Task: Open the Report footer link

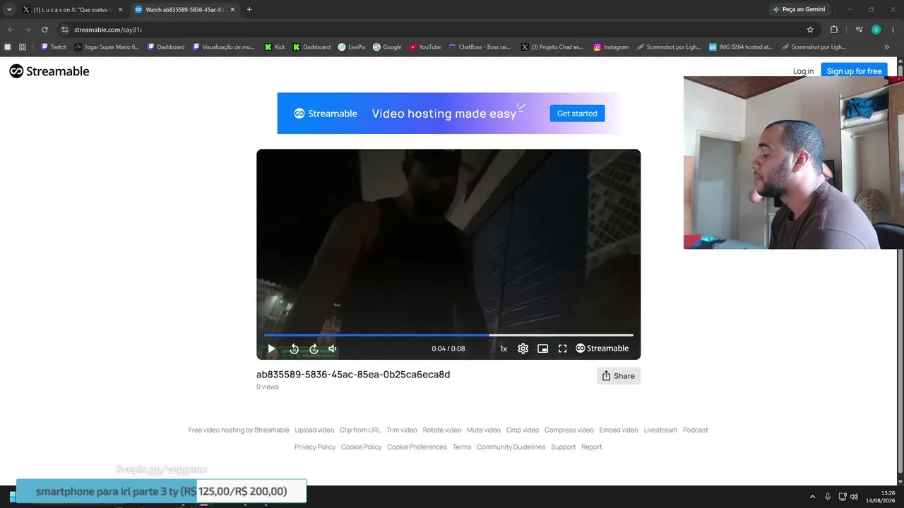Action: [x=592, y=447]
